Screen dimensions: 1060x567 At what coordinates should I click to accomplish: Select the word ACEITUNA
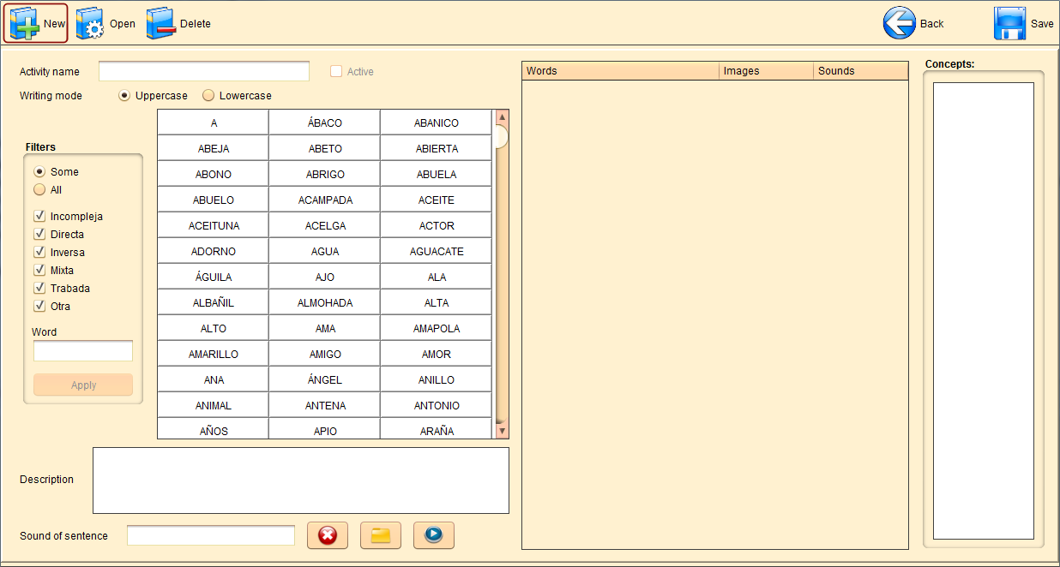point(213,225)
